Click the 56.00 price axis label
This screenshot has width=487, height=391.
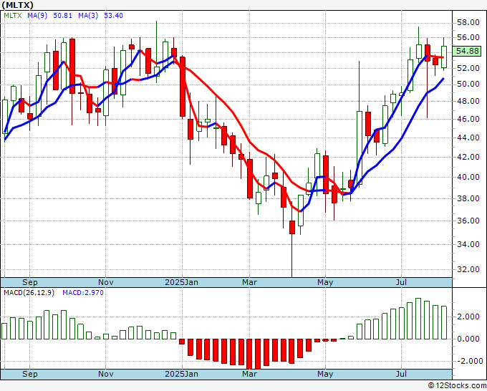coord(468,37)
